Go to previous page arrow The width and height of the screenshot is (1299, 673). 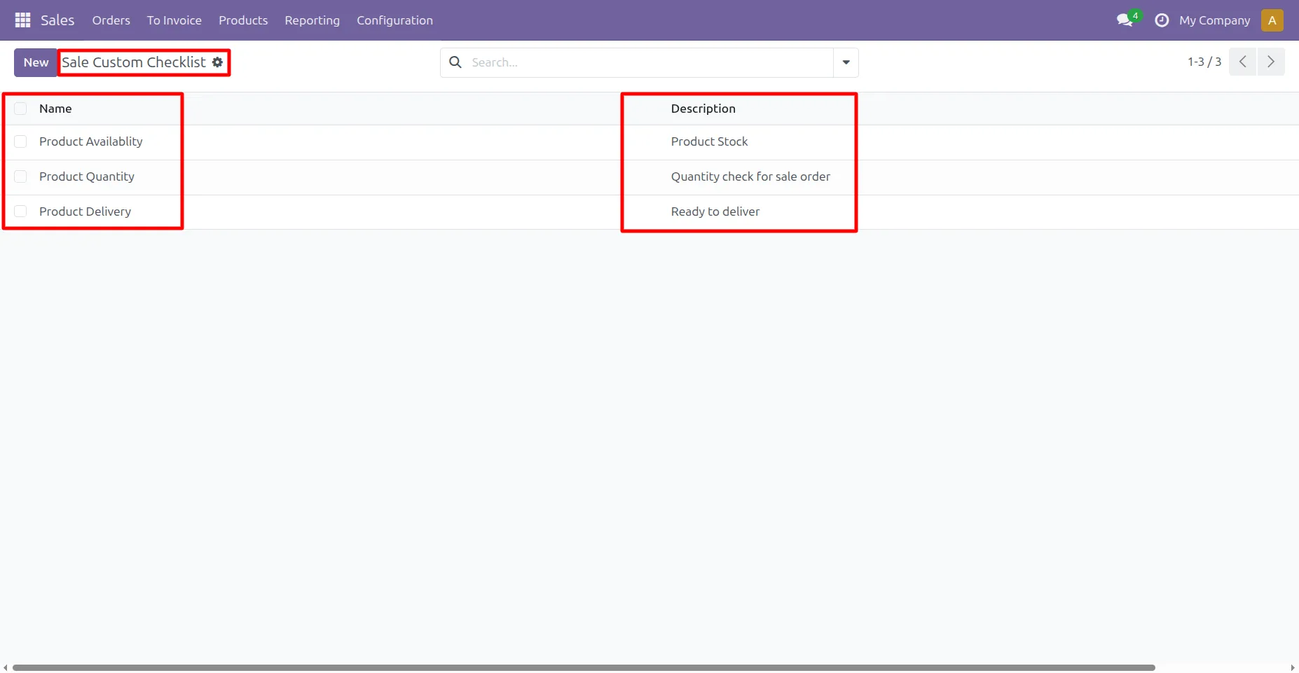pos(1242,62)
